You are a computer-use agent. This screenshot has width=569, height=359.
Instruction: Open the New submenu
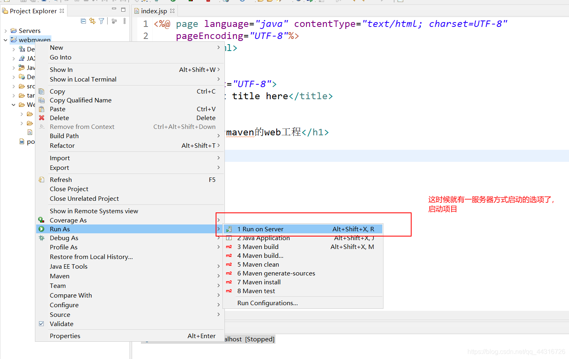click(x=130, y=47)
